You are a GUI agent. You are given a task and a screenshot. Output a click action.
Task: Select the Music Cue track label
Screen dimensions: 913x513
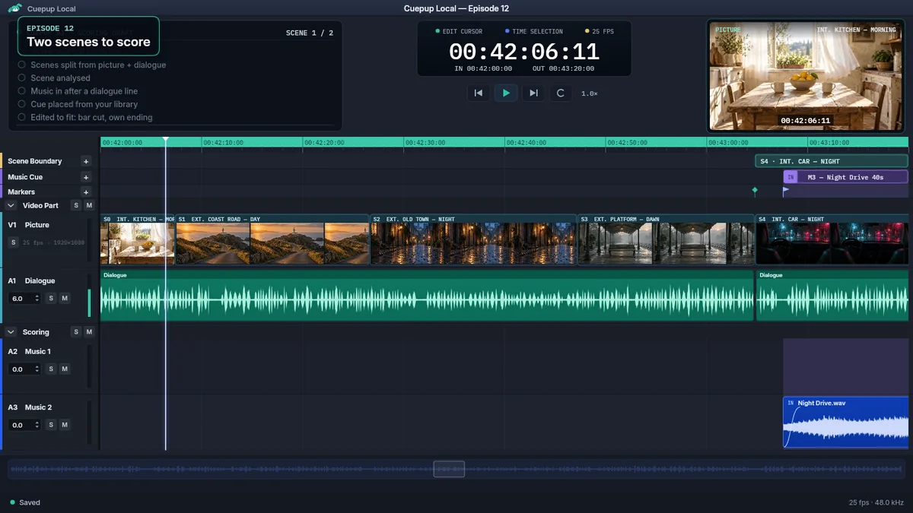pos(25,177)
